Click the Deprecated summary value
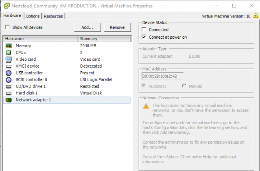Viewport: 260px width, 171px height. click(x=91, y=66)
